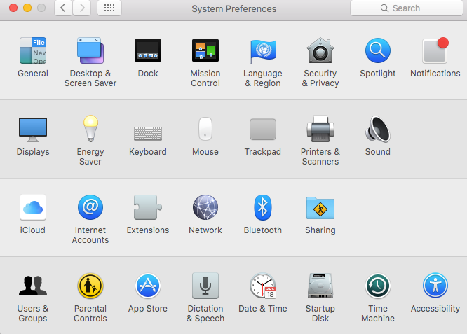Screen dimensions: 467x334
Task: Open the Dock preferences pane
Action: (148, 50)
